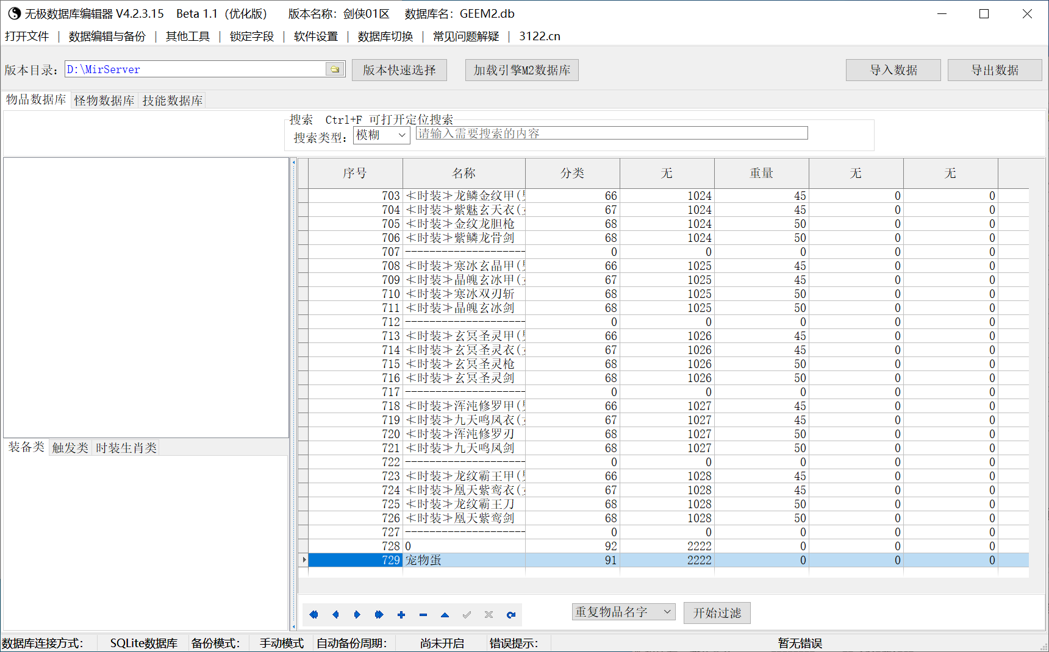
Task: Open the 数据编辑与备份 menu
Action: (x=107, y=36)
